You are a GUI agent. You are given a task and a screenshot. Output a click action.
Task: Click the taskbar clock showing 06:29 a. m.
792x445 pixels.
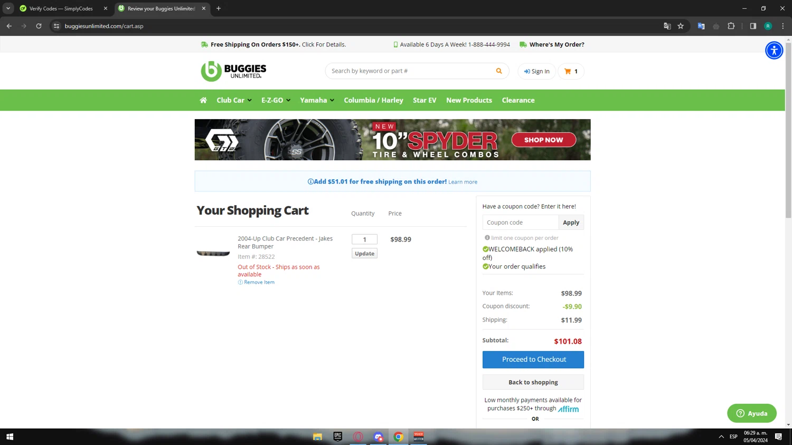(x=756, y=437)
